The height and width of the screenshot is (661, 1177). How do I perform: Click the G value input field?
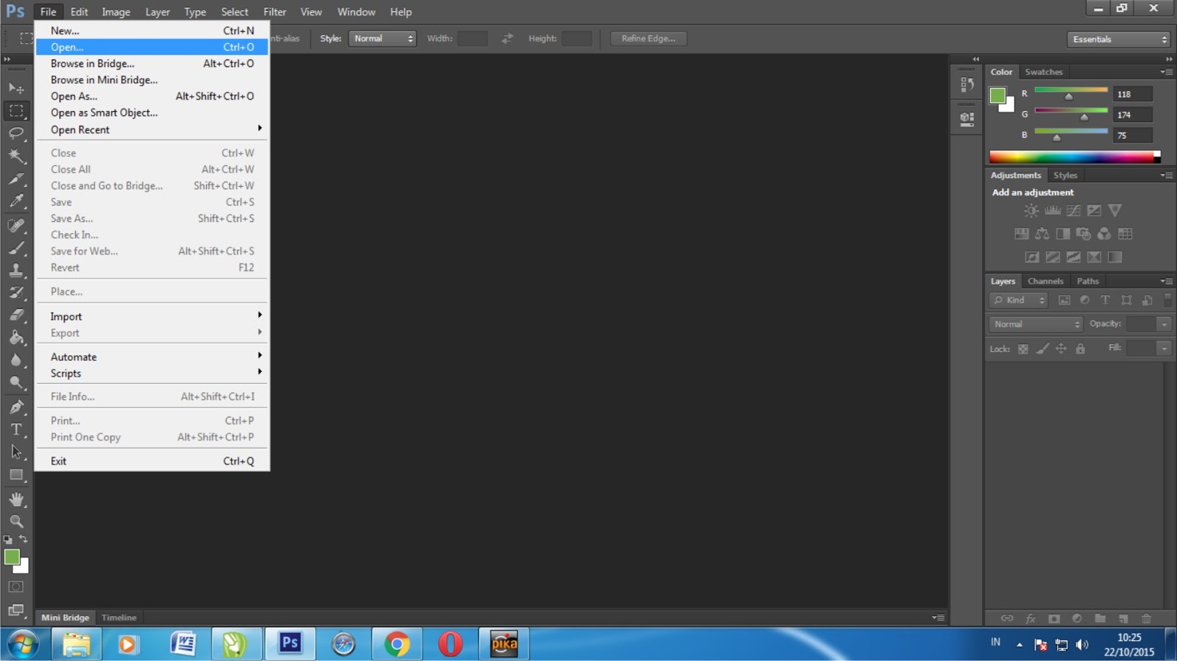click(x=1133, y=115)
